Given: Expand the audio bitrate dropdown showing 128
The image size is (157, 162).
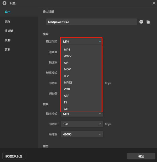Looking at the screenshot, I should click(x=82, y=124).
